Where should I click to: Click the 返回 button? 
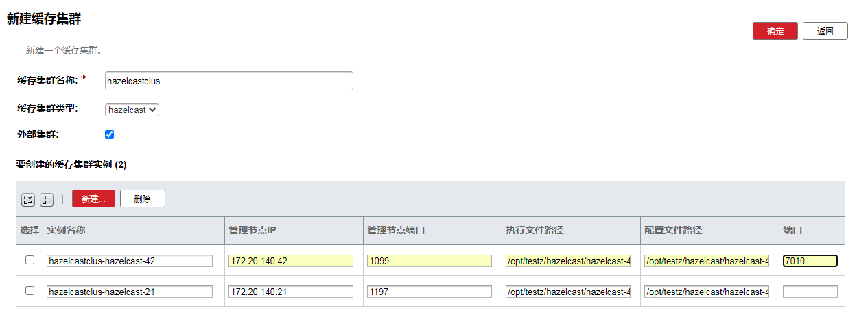(x=825, y=31)
